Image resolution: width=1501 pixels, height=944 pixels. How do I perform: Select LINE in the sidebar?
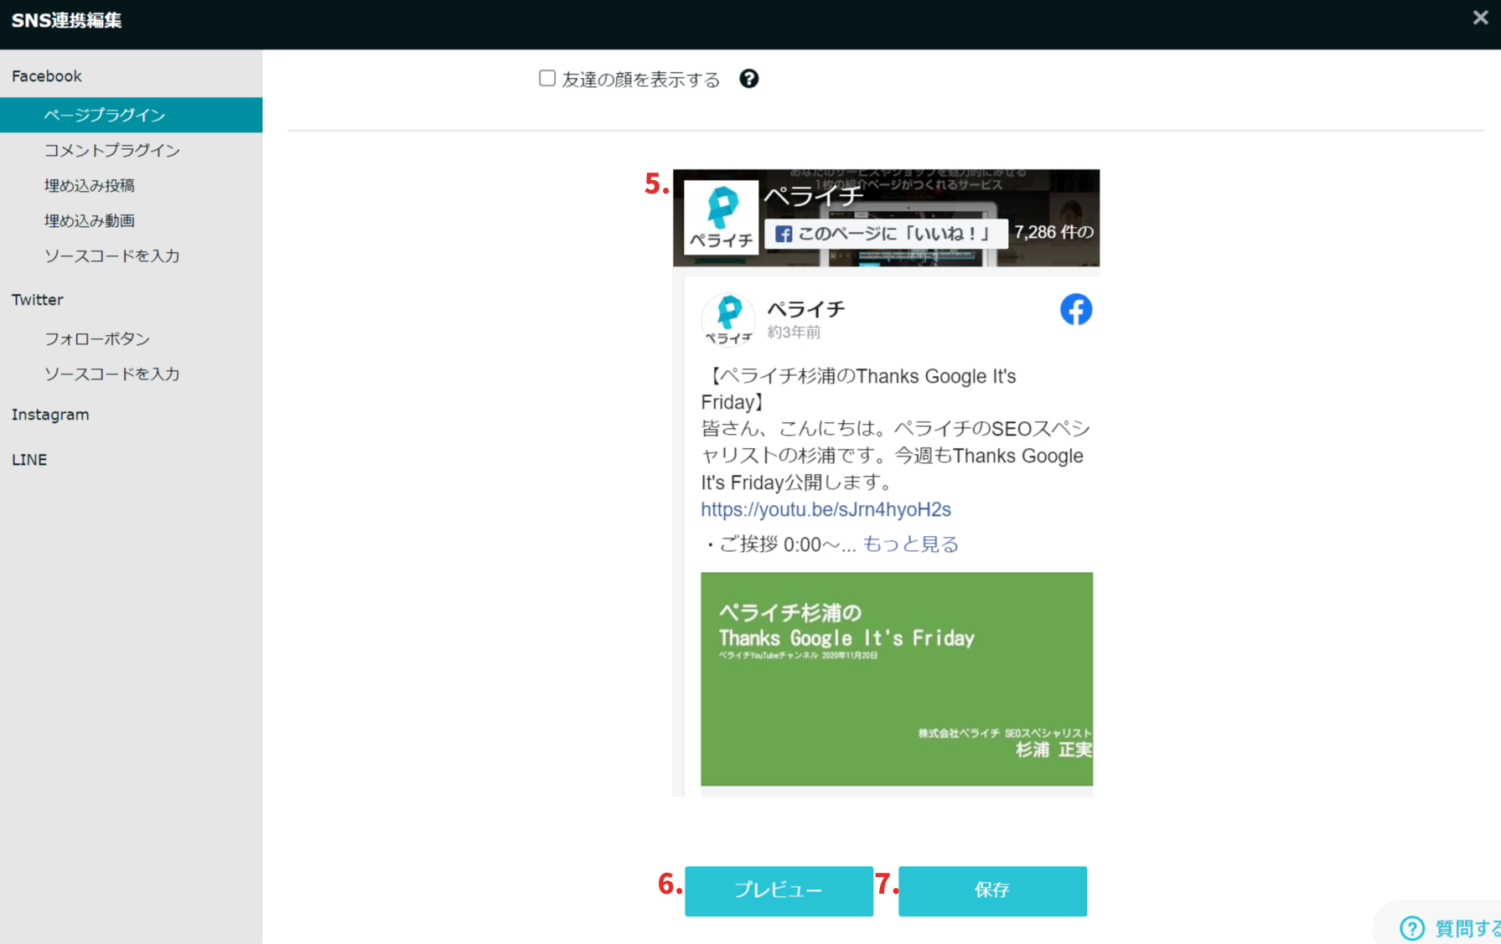pos(29,460)
